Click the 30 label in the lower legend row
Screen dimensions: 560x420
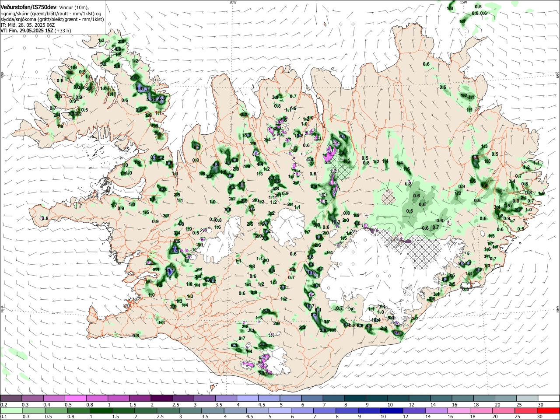[x=540, y=417]
